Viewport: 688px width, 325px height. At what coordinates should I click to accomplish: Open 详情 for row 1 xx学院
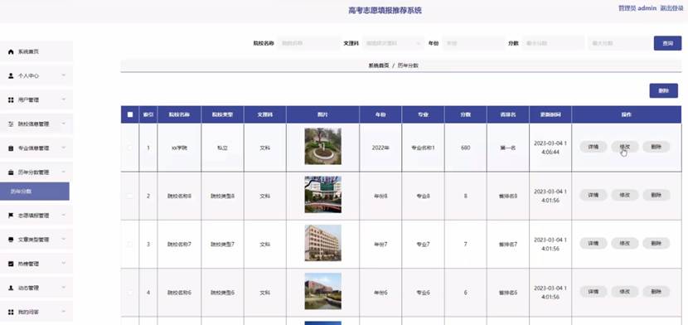(x=594, y=147)
